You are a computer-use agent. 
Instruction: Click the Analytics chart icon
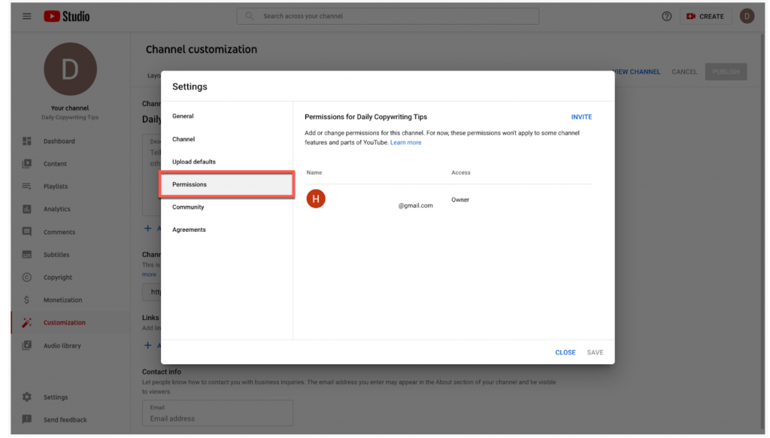coord(26,209)
